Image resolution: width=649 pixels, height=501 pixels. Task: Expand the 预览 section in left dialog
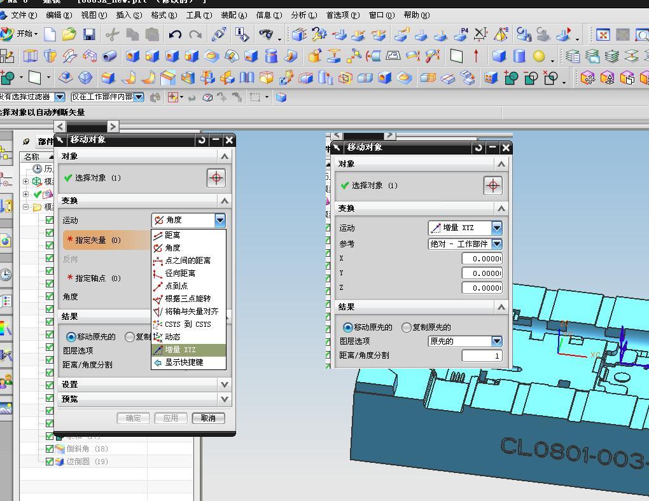point(225,399)
